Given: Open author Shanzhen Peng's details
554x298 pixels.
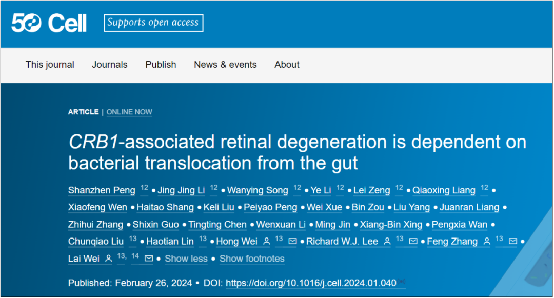Looking at the screenshot, I should coord(102,190).
